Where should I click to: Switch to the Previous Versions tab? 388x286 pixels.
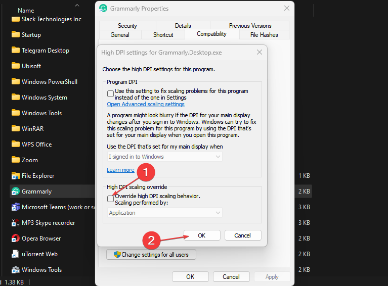pyautogui.click(x=250, y=26)
